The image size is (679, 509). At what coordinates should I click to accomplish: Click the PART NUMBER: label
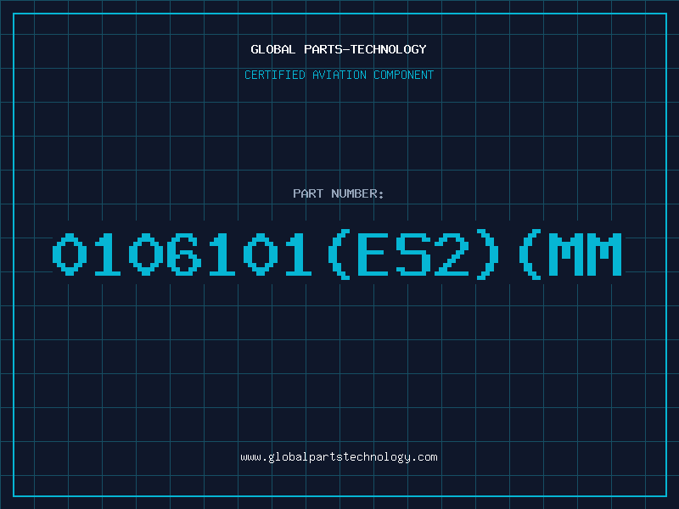point(339,193)
